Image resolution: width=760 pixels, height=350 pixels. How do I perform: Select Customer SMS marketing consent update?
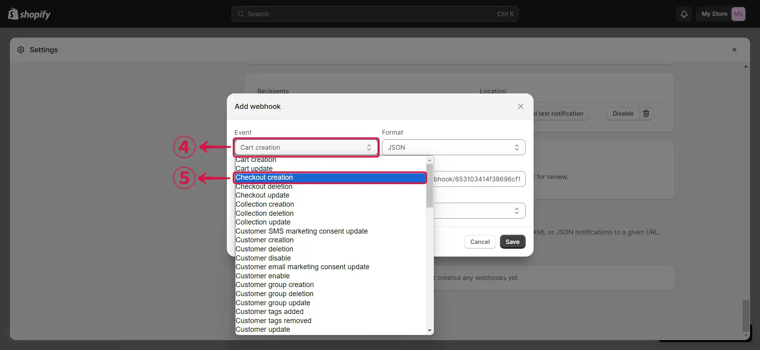coord(331,231)
